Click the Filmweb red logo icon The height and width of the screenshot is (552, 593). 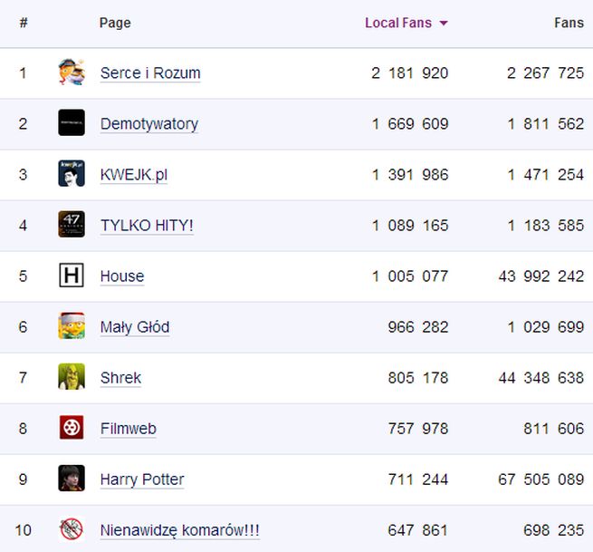click(x=72, y=428)
